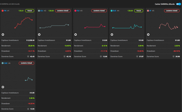This screenshot has height=112, width=182.
Task: Click the TRADE button on PIK card
Action: (x=30, y=11)
